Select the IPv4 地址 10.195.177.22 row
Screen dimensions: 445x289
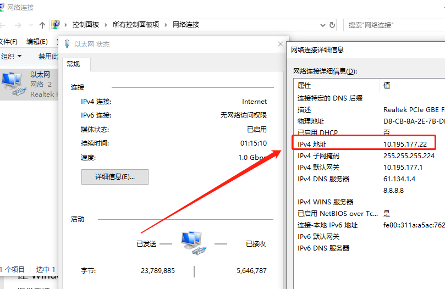[370, 144]
